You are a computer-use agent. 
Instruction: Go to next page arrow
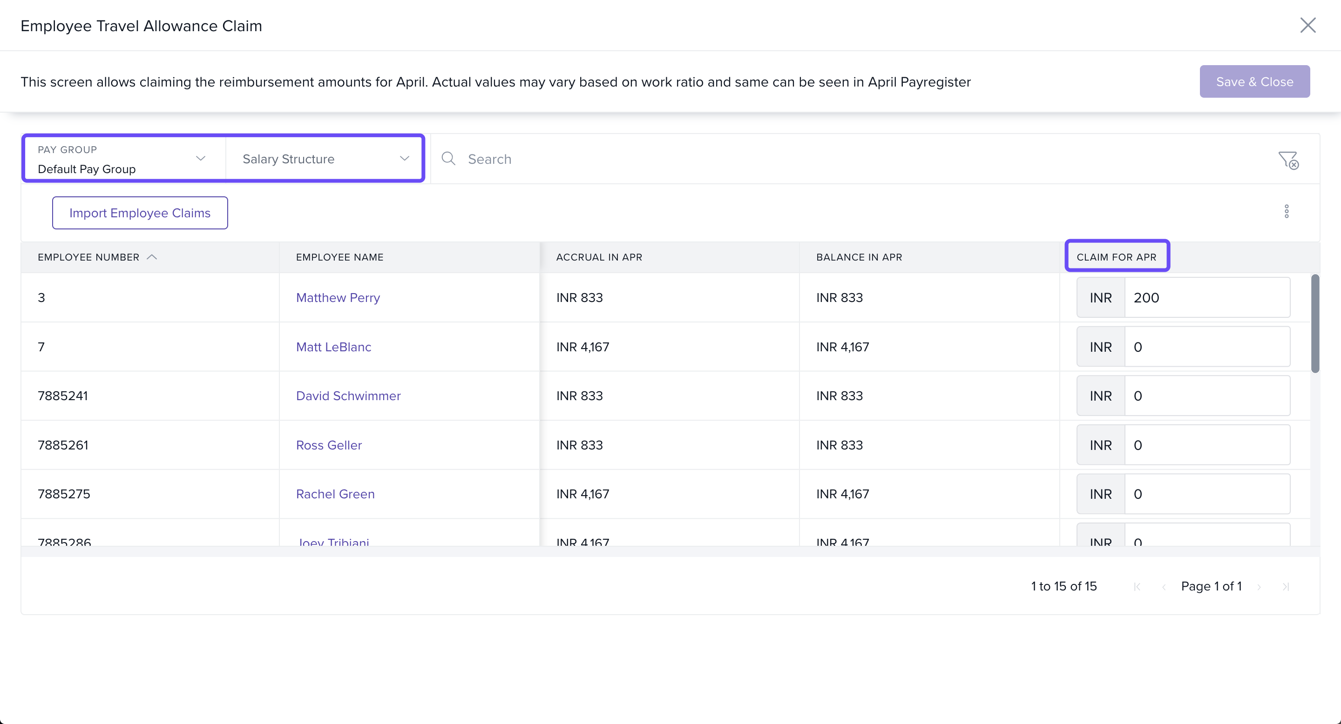1259,587
